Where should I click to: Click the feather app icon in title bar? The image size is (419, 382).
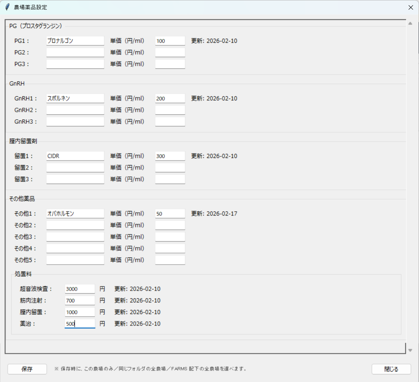coord(7,7)
